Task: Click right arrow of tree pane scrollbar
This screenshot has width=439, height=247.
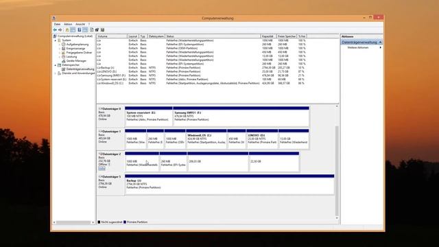Action: tap(93, 222)
